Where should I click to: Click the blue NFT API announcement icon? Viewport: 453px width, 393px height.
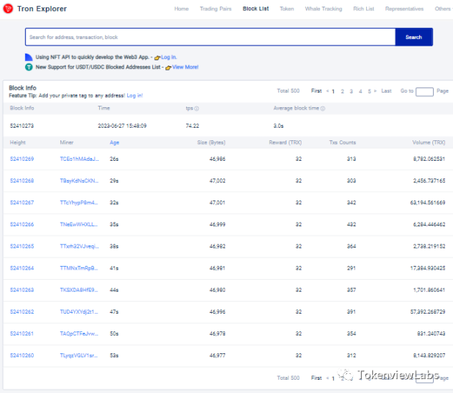(x=29, y=57)
